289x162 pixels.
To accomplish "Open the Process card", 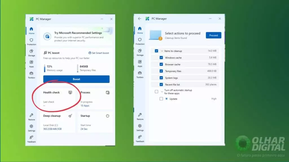I will (95, 99).
